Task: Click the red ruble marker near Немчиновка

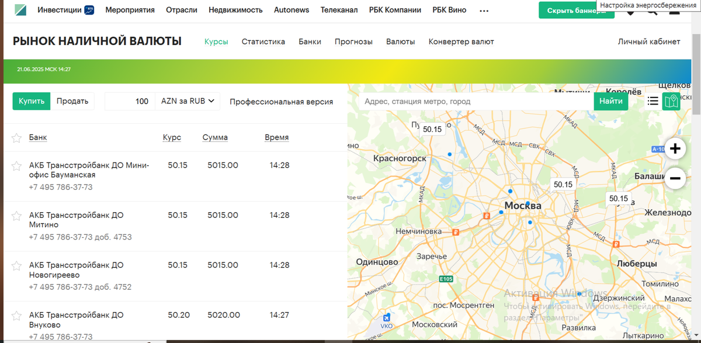Action: pos(456,232)
